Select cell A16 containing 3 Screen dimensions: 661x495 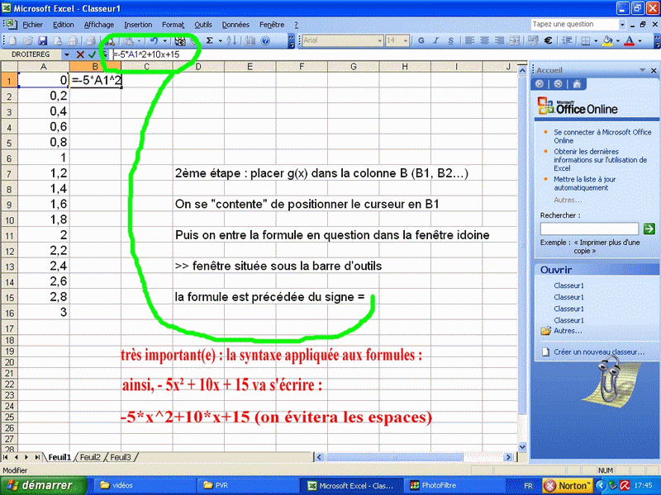(x=44, y=313)
